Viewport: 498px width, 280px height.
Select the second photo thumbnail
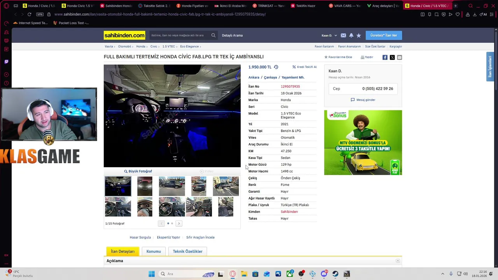pos(145,186)
